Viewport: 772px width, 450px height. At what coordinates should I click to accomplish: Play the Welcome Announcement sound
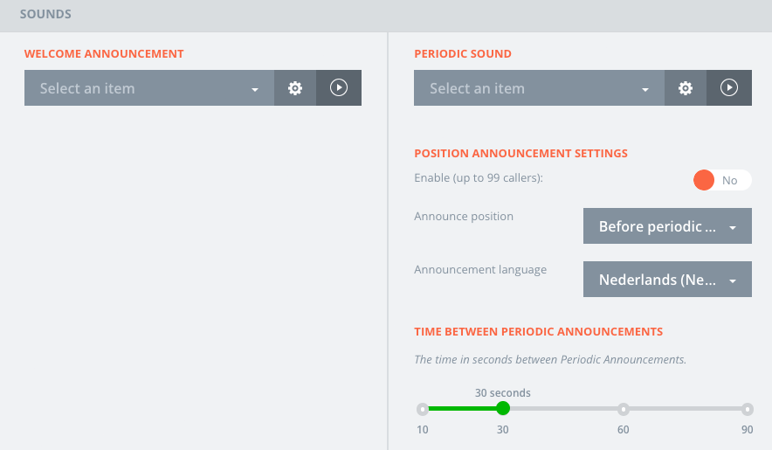point(339,88)
